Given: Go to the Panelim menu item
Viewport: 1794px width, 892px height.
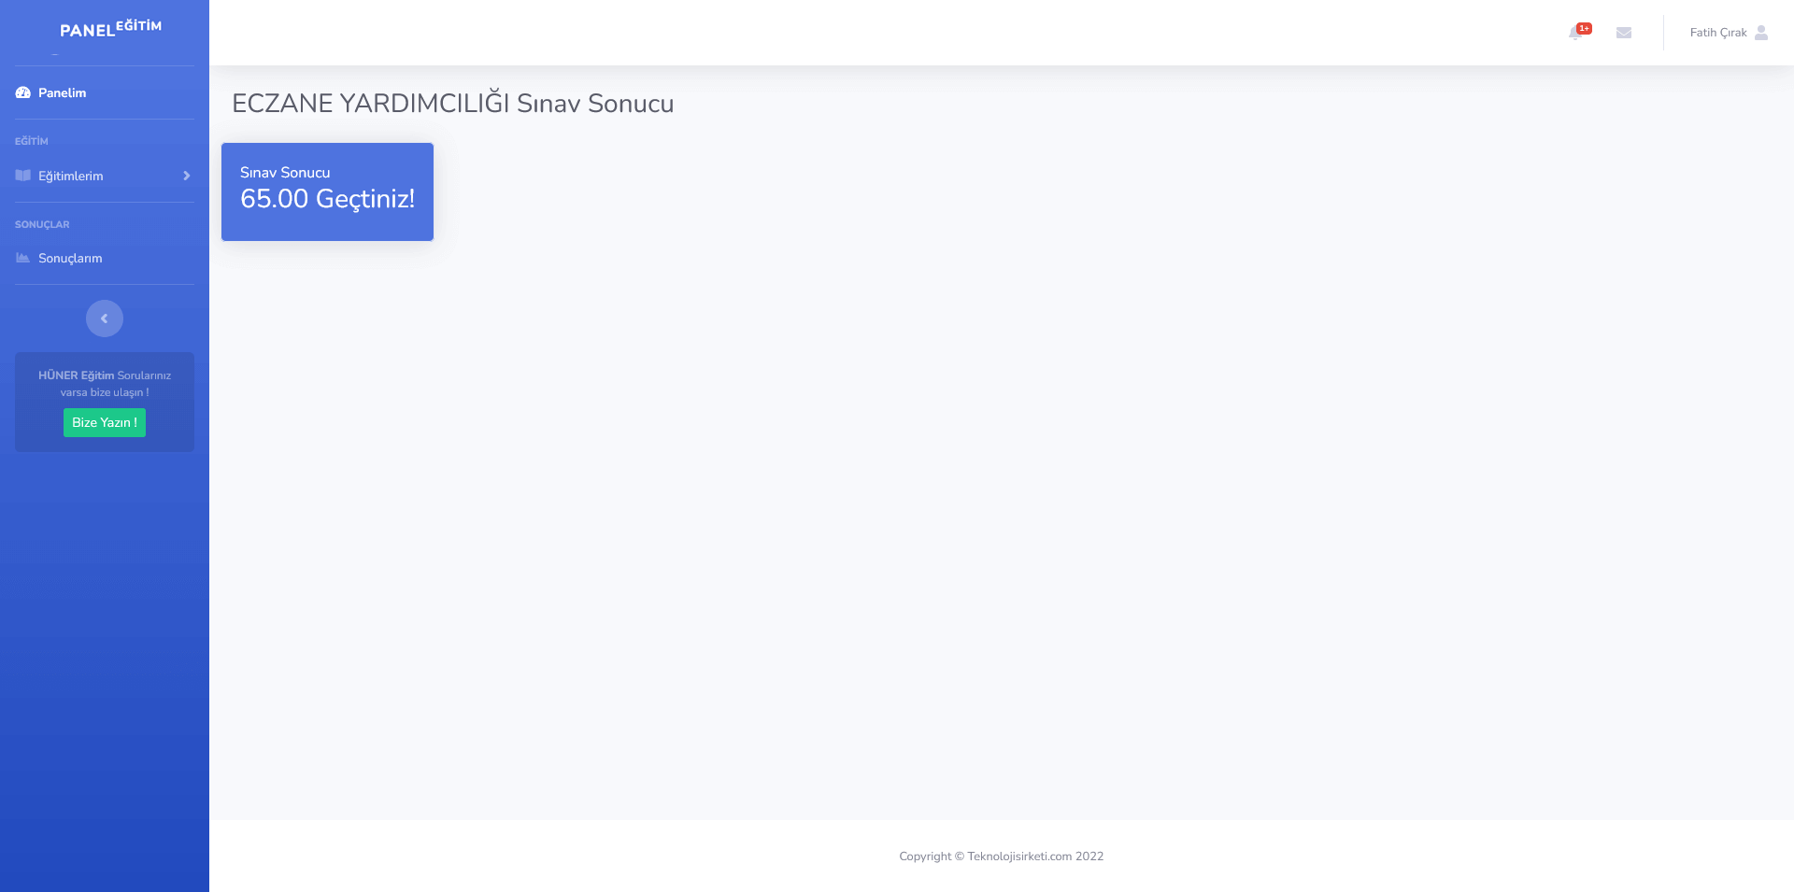Looking at the screenshot, I should (x=63, y=92).
